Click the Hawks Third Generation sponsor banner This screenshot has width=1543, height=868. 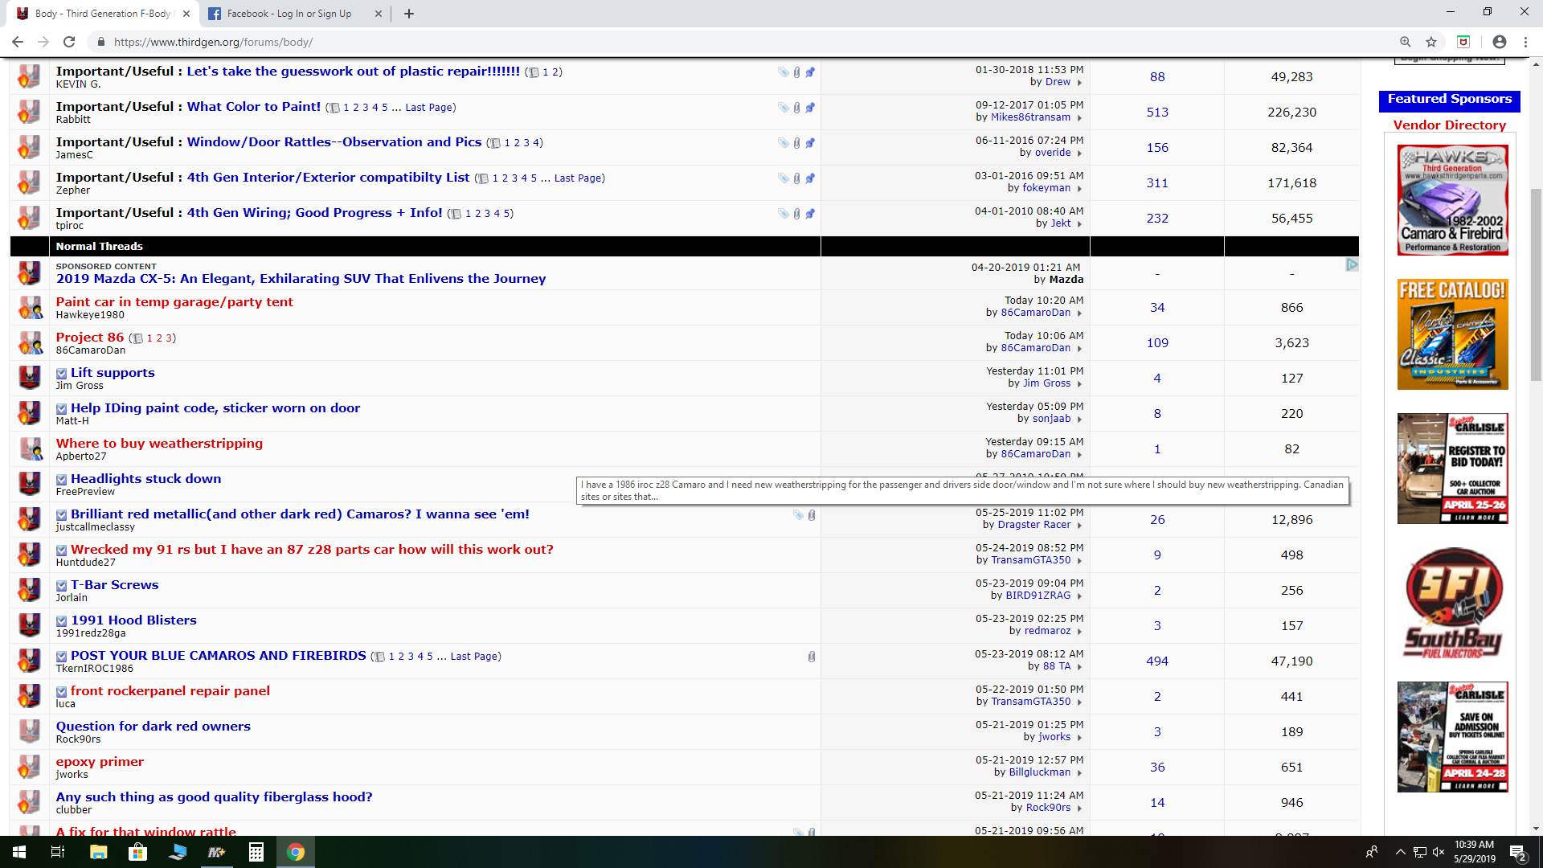[x=1452, y=200]
